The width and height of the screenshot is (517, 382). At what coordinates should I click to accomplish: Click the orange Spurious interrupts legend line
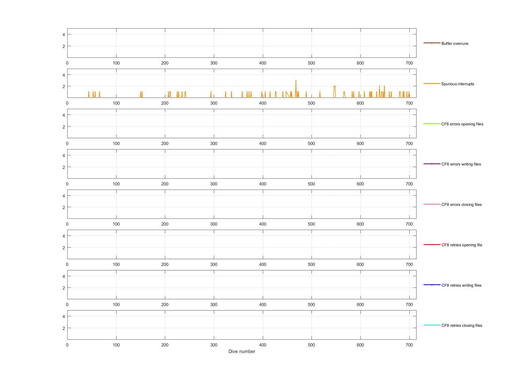coord(432,83)
